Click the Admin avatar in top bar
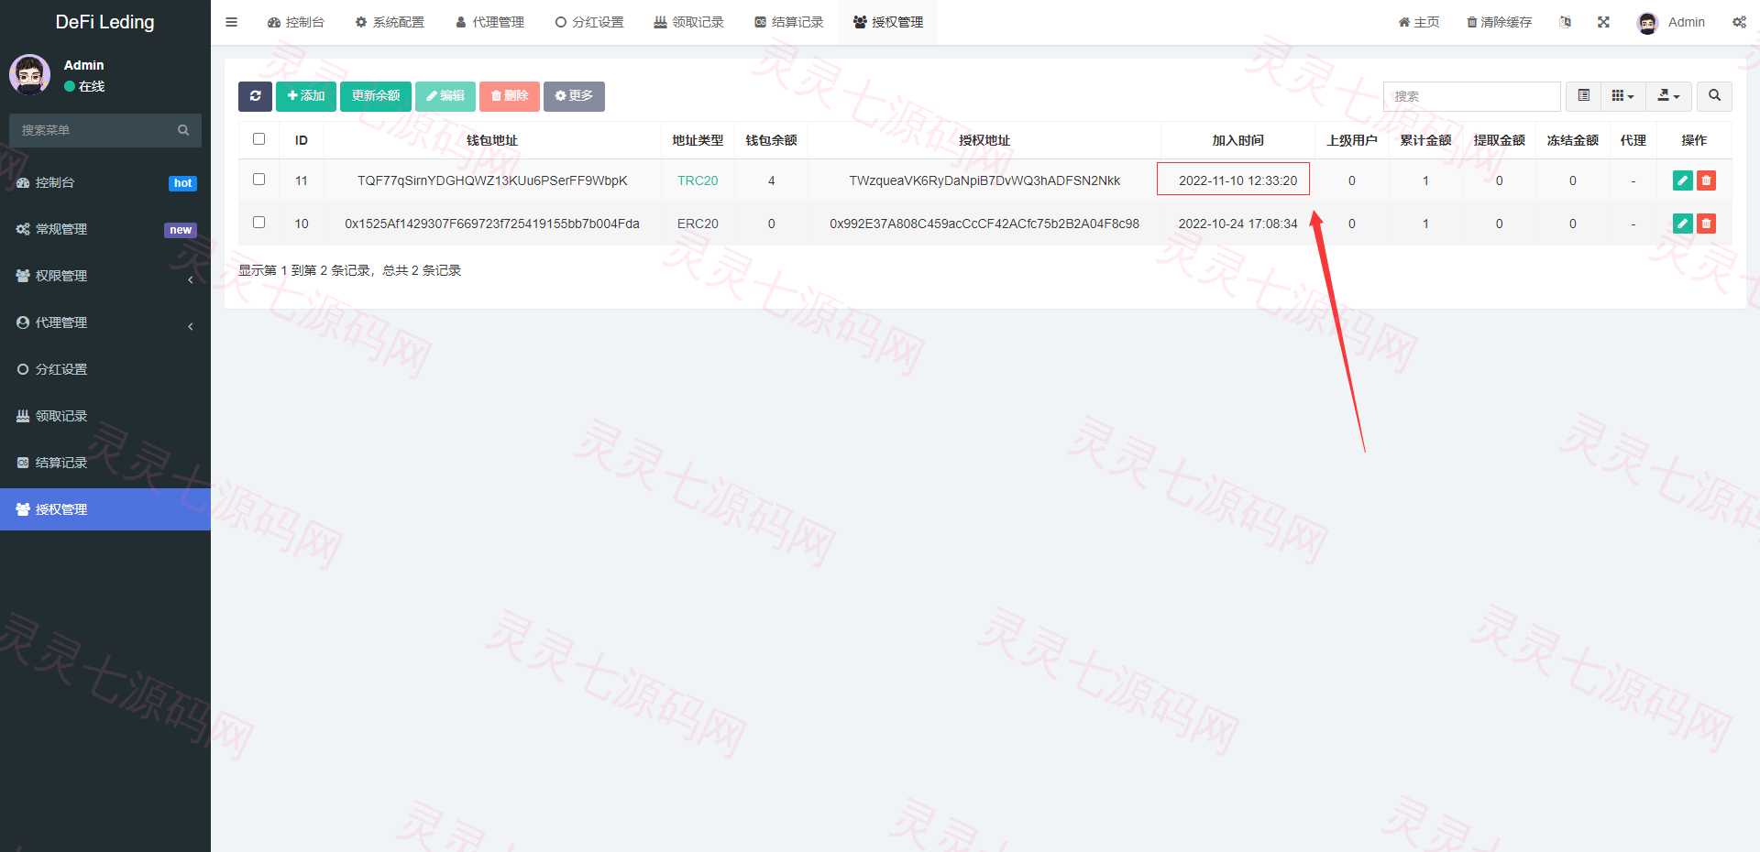The height and width of the screenshot is (852, 1760). (1647, 23)
